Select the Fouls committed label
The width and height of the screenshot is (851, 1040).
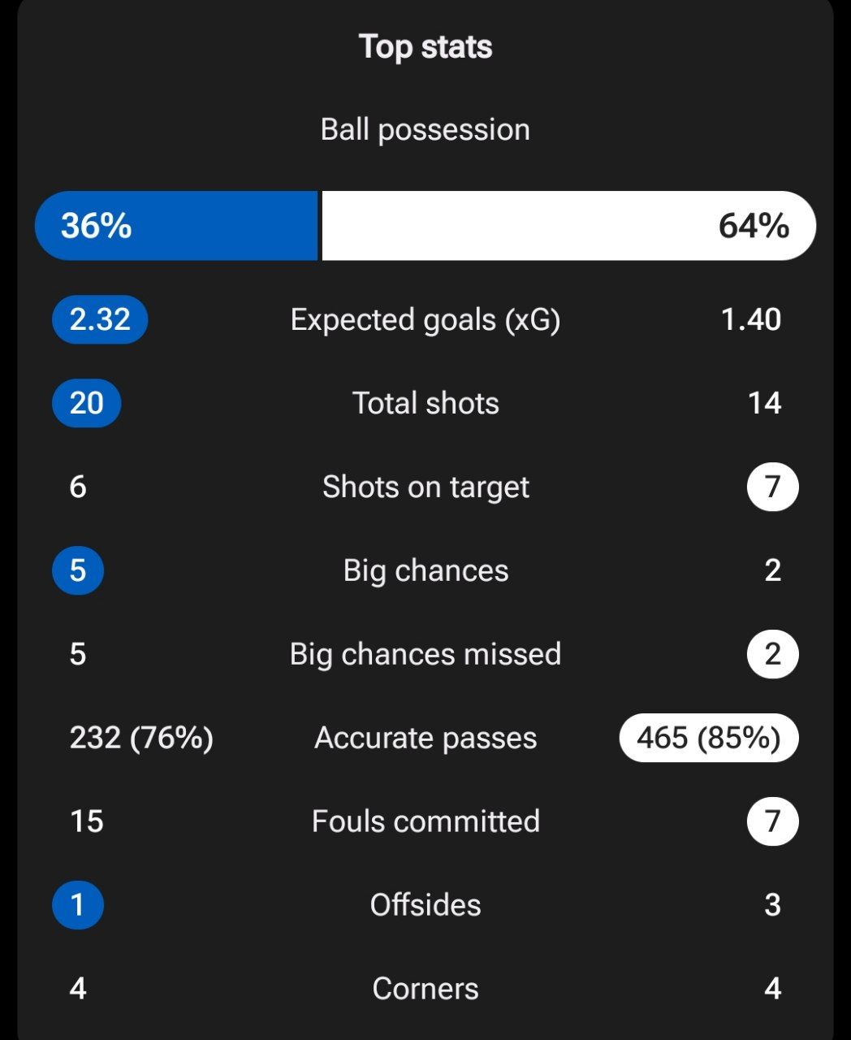point(425,821)
